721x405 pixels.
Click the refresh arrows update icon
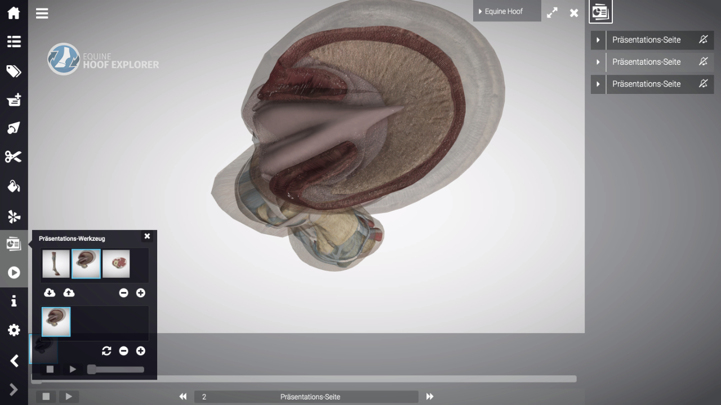106,351
